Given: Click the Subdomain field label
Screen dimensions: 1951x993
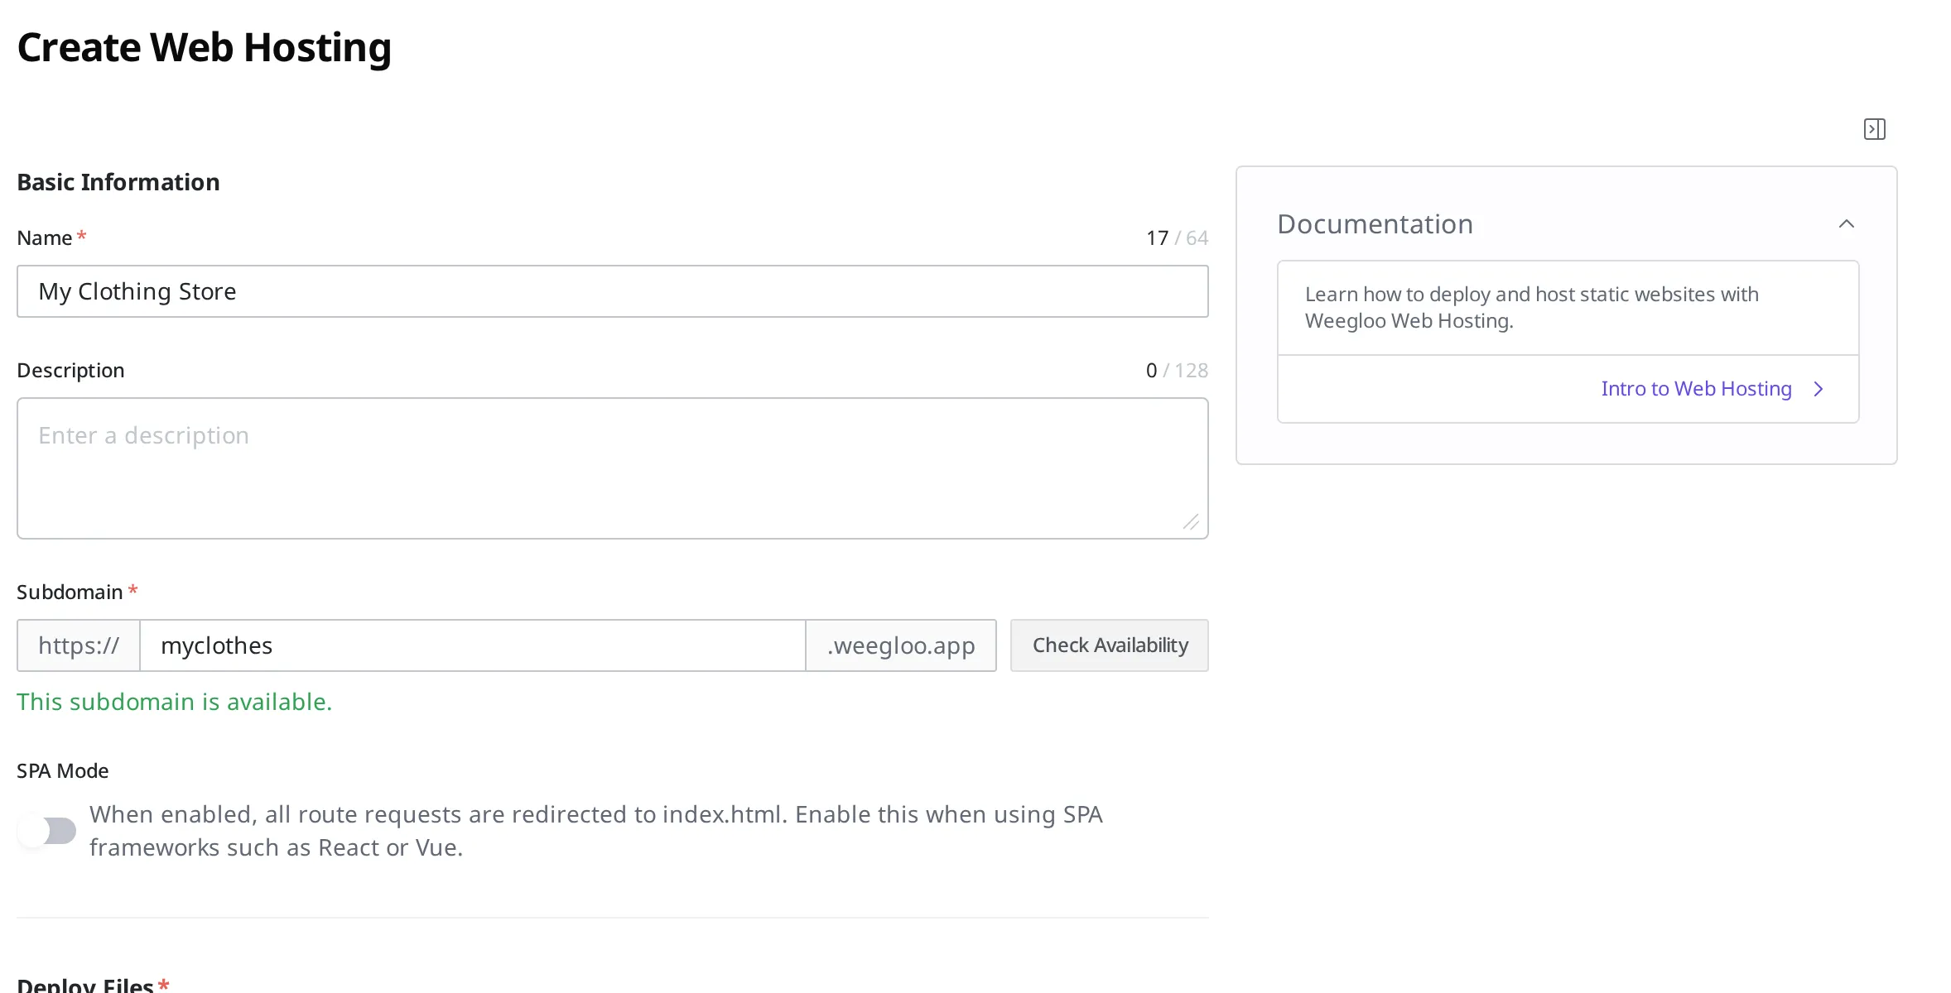Looking at the screenshot, I should pyautogui.click(x=70, y=592).
